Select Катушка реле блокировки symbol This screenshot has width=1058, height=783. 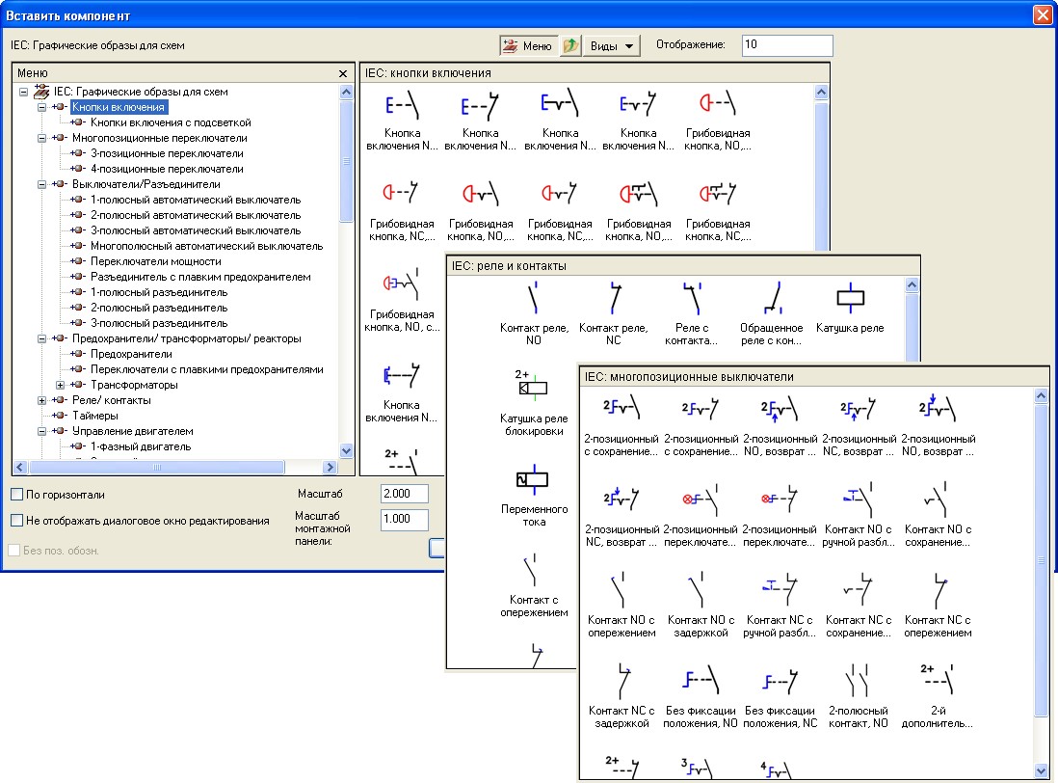[x=533, y=389]
